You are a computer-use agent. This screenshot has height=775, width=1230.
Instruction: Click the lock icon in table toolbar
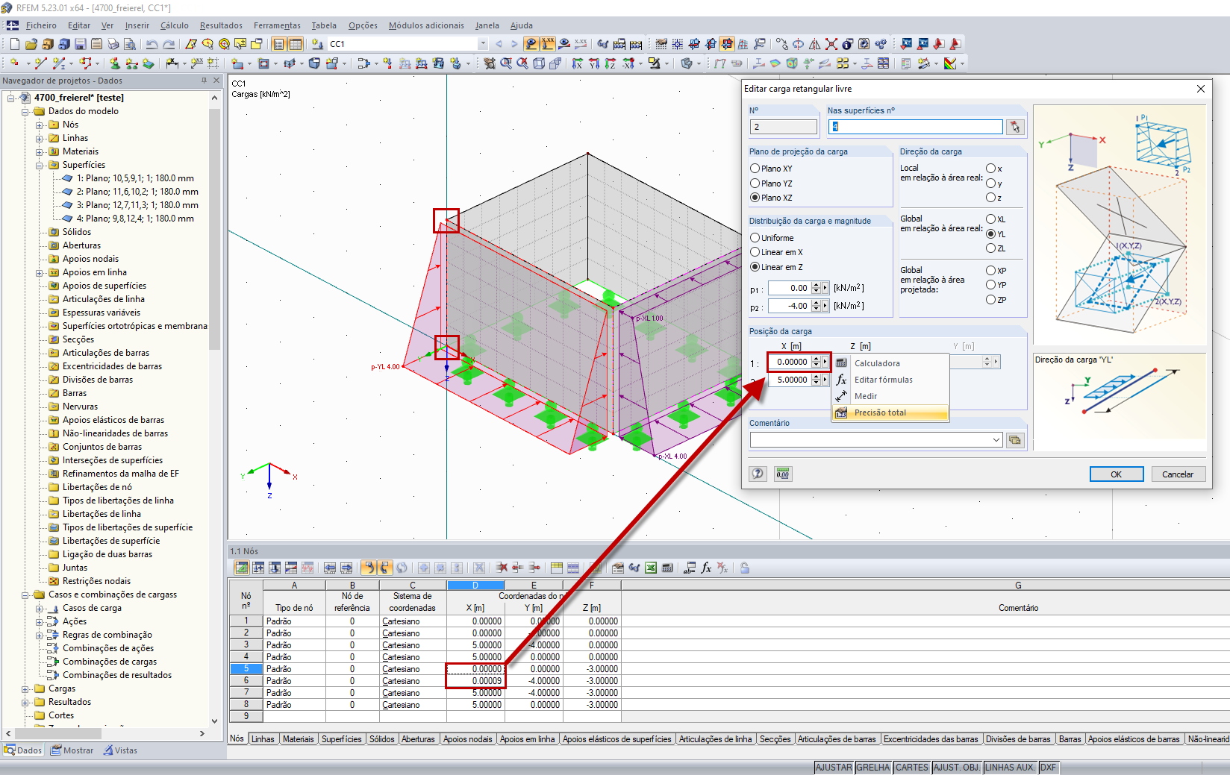point(745,568)
